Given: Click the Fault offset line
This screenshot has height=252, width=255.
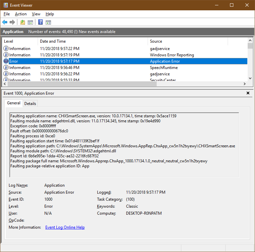Looking at the screenshot, I should 39,131.
